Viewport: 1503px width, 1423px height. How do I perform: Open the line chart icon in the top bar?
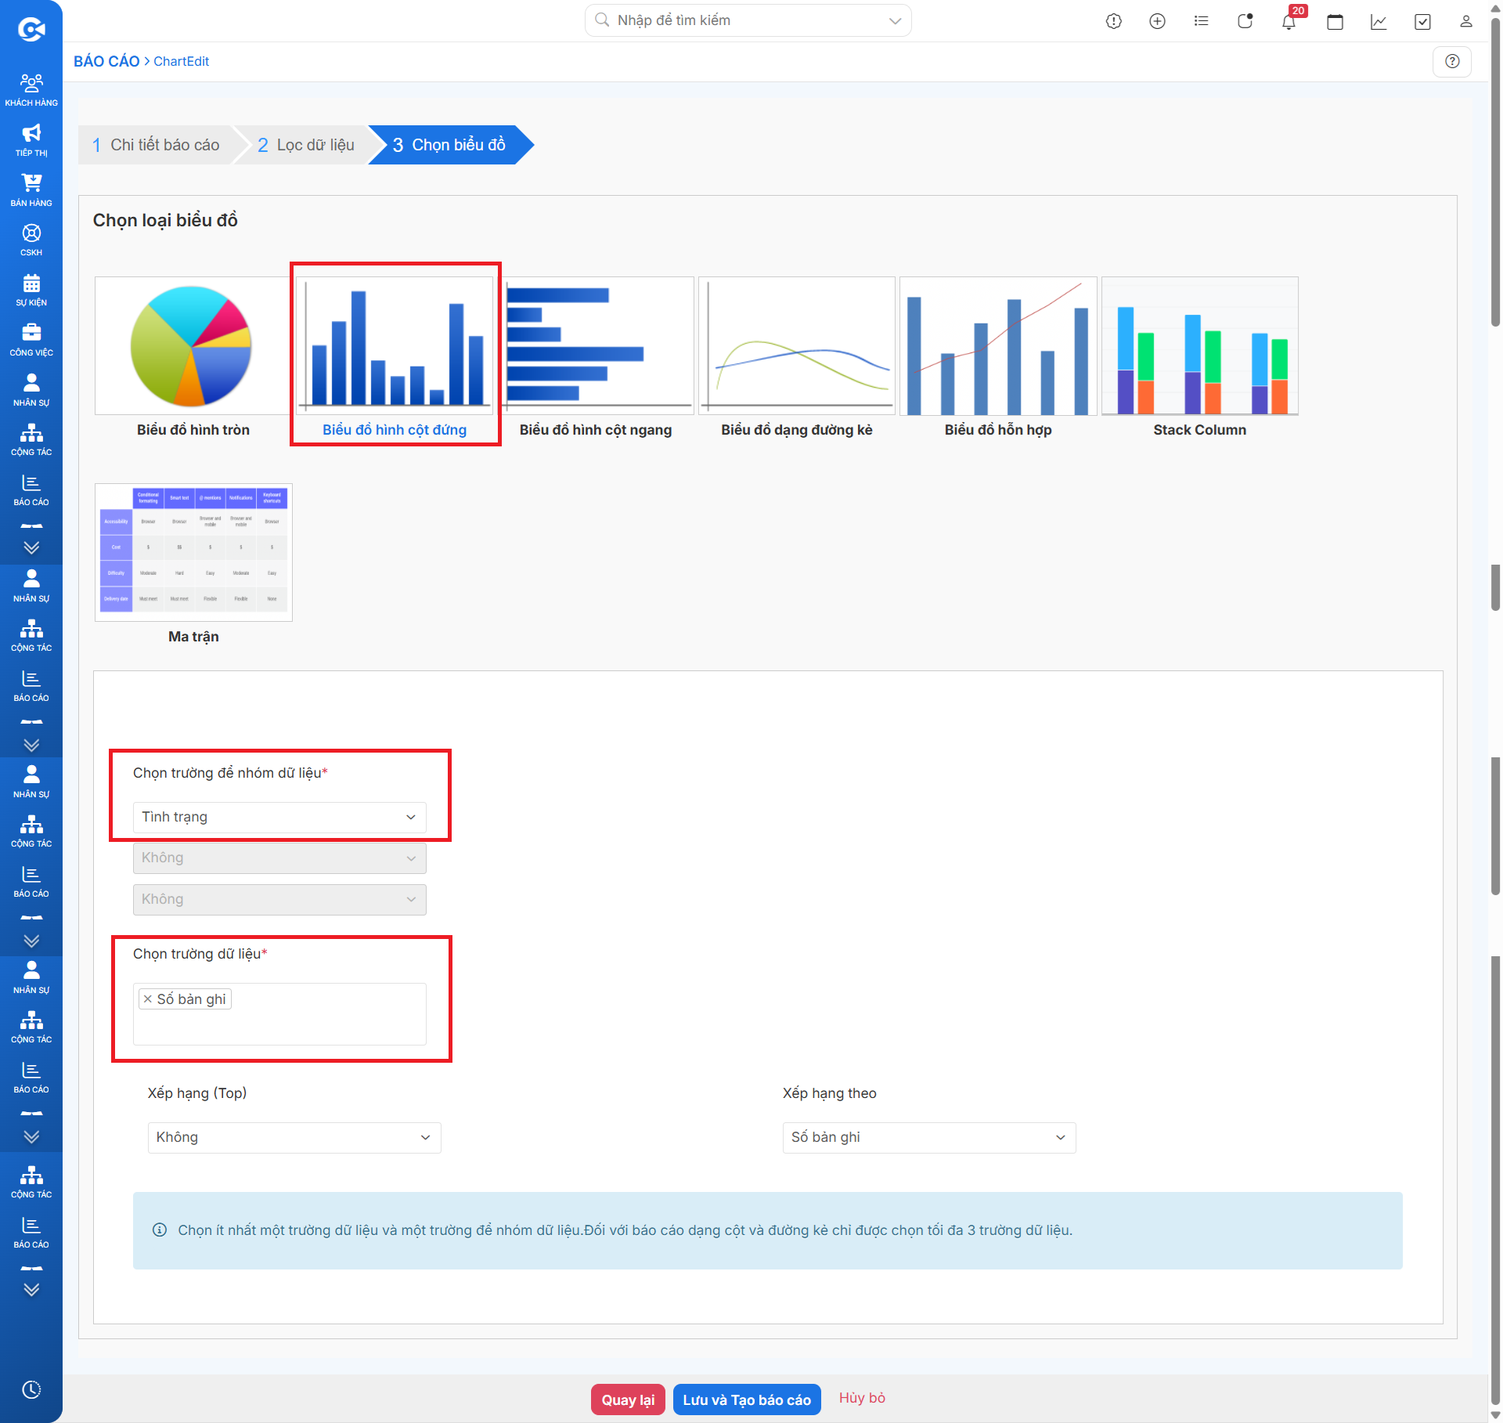coord(1379,21)
